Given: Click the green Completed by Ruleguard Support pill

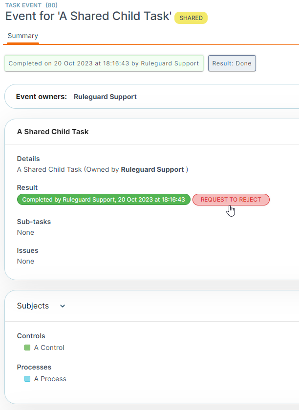Looking at the screenshot, I should tap(104, 200).
